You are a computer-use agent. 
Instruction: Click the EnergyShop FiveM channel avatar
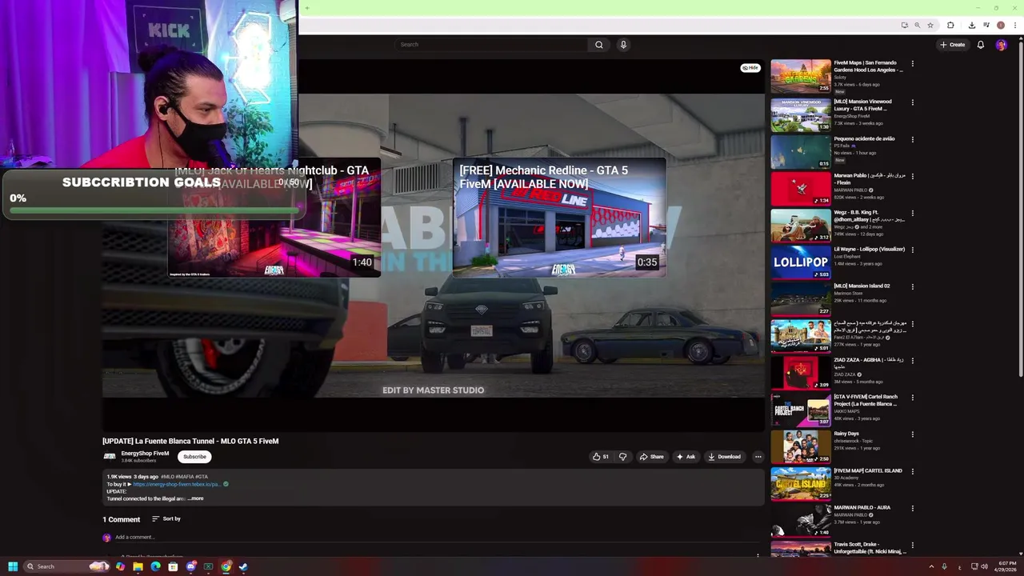110,457
